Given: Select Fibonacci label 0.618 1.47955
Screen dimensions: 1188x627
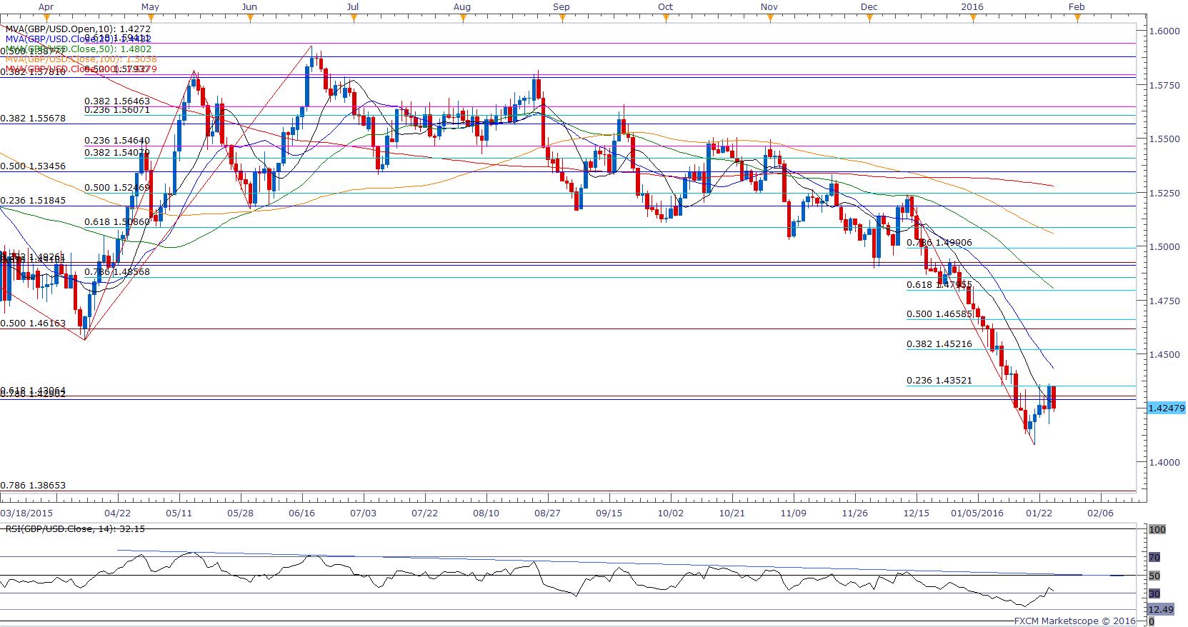Looking at the screenshot, I should (939, 285).
